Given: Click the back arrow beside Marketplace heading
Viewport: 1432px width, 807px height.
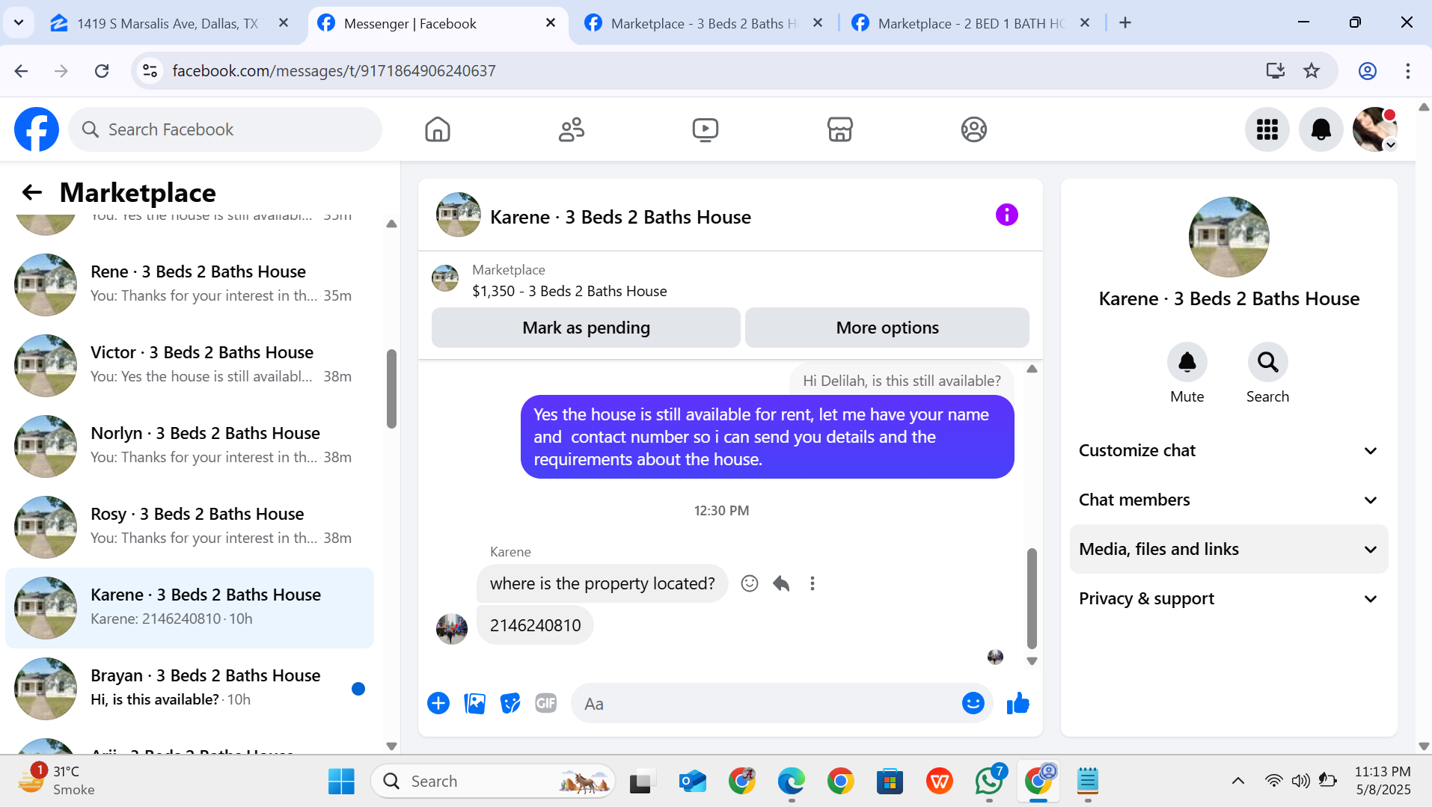Looking at the screenshot, I should click(31, 192).
